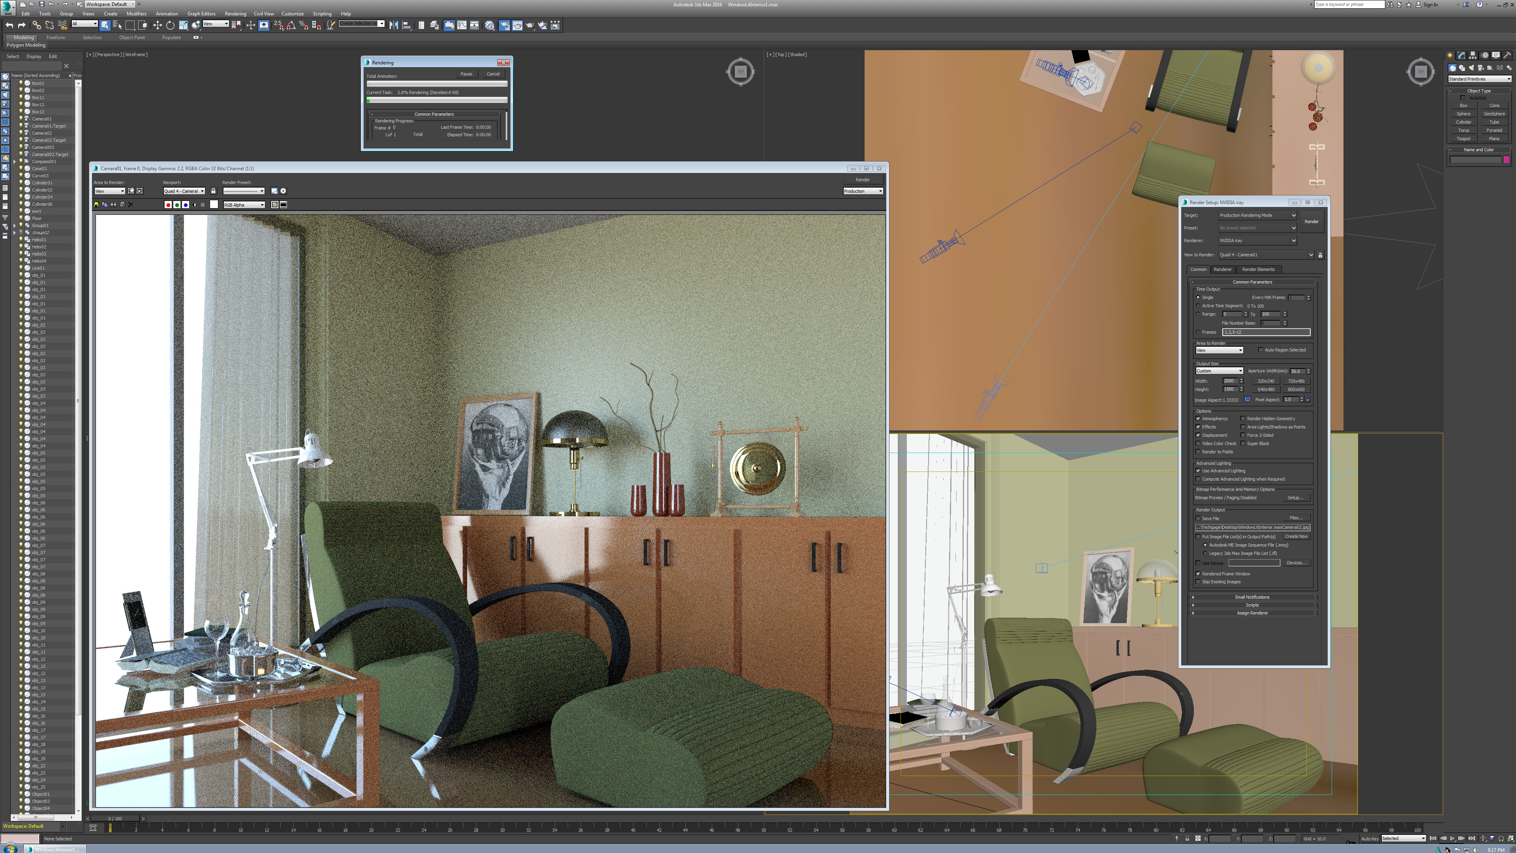Image resolution: width=1516 pixels, height=853 pixels.
Task: Cancel the rendering in progress
Action: coord(493,74)
